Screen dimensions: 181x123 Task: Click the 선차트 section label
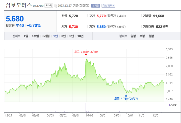point(16,36)
